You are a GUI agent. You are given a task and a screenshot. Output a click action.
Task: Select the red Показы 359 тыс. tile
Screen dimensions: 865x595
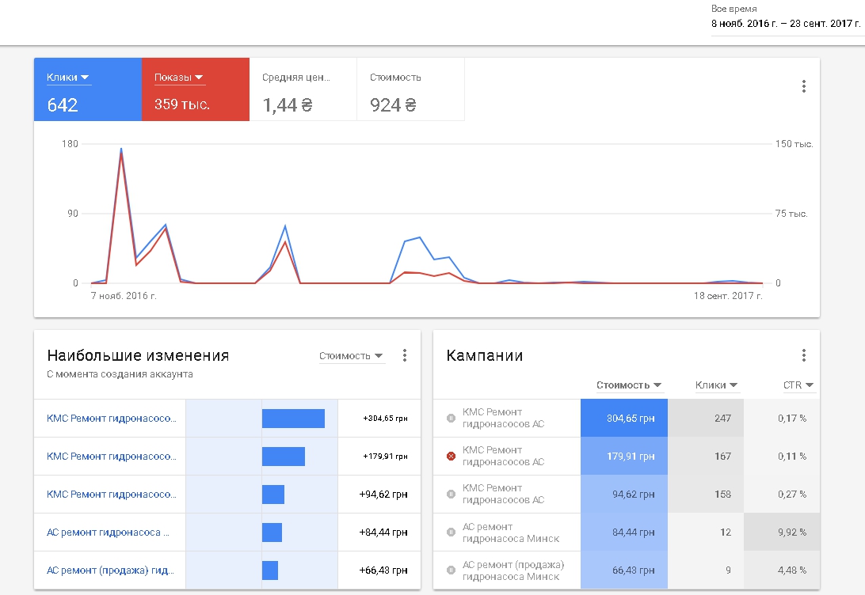click(x=196, y=89)
